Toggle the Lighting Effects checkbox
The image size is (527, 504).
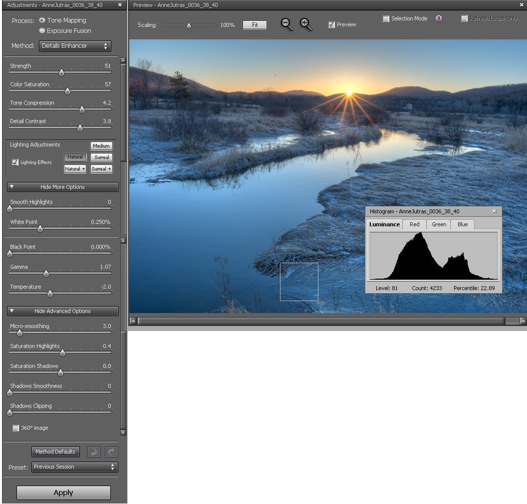(x=15, y=163)
